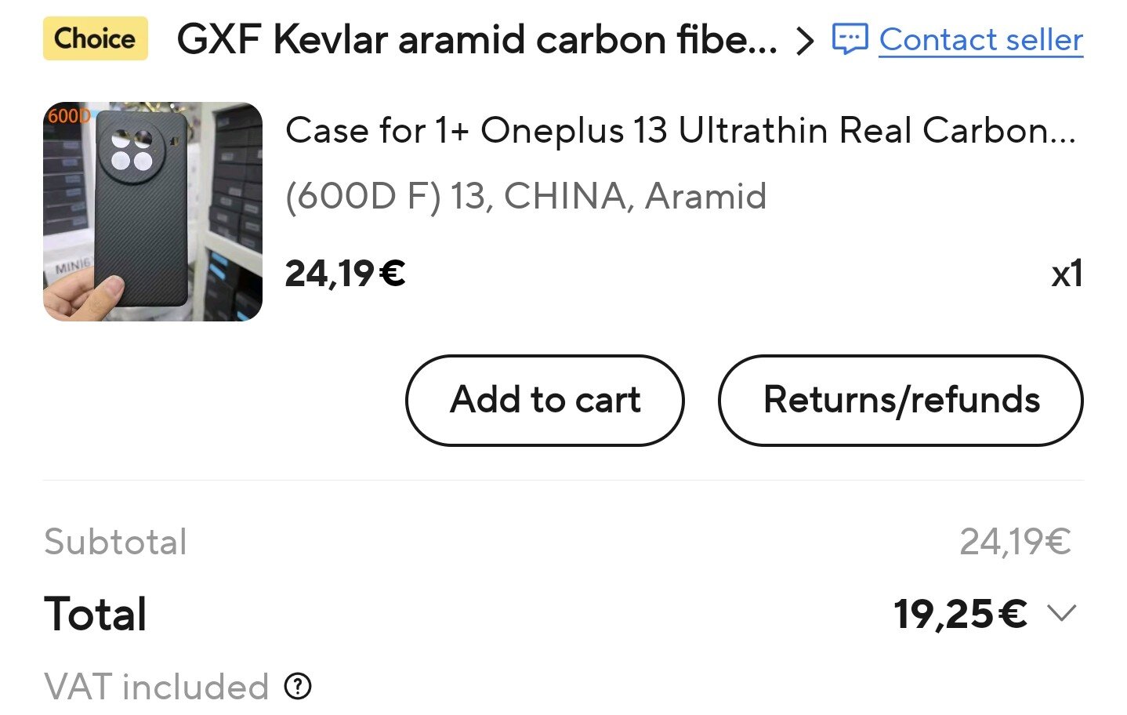Click the VAT included text
Image resolution: width=1127 pixels, height=715 pixels.
pyautogui.click(x=157, y=687)
